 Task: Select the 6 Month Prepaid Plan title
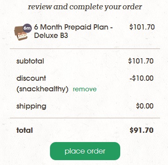[73, 27]
